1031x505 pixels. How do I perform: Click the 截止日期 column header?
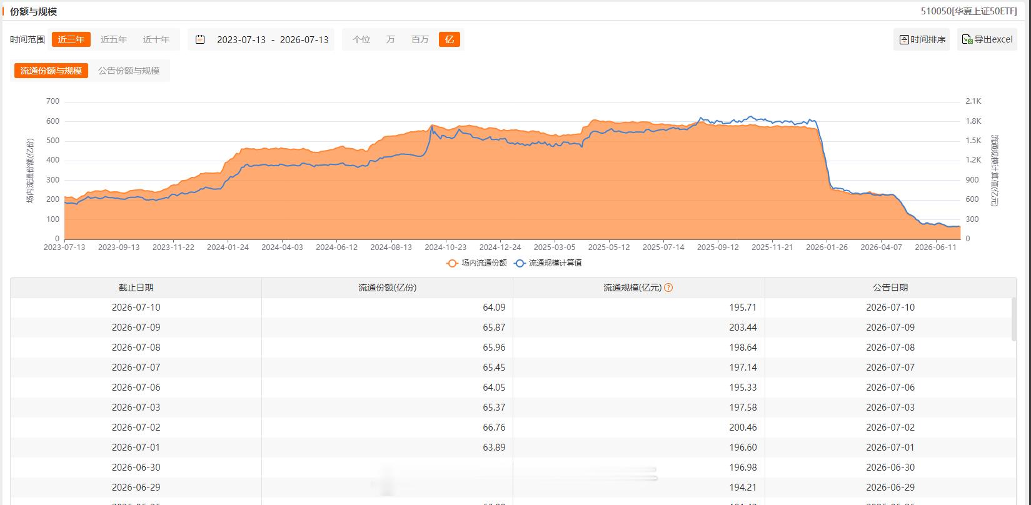(x=136, y=287)
